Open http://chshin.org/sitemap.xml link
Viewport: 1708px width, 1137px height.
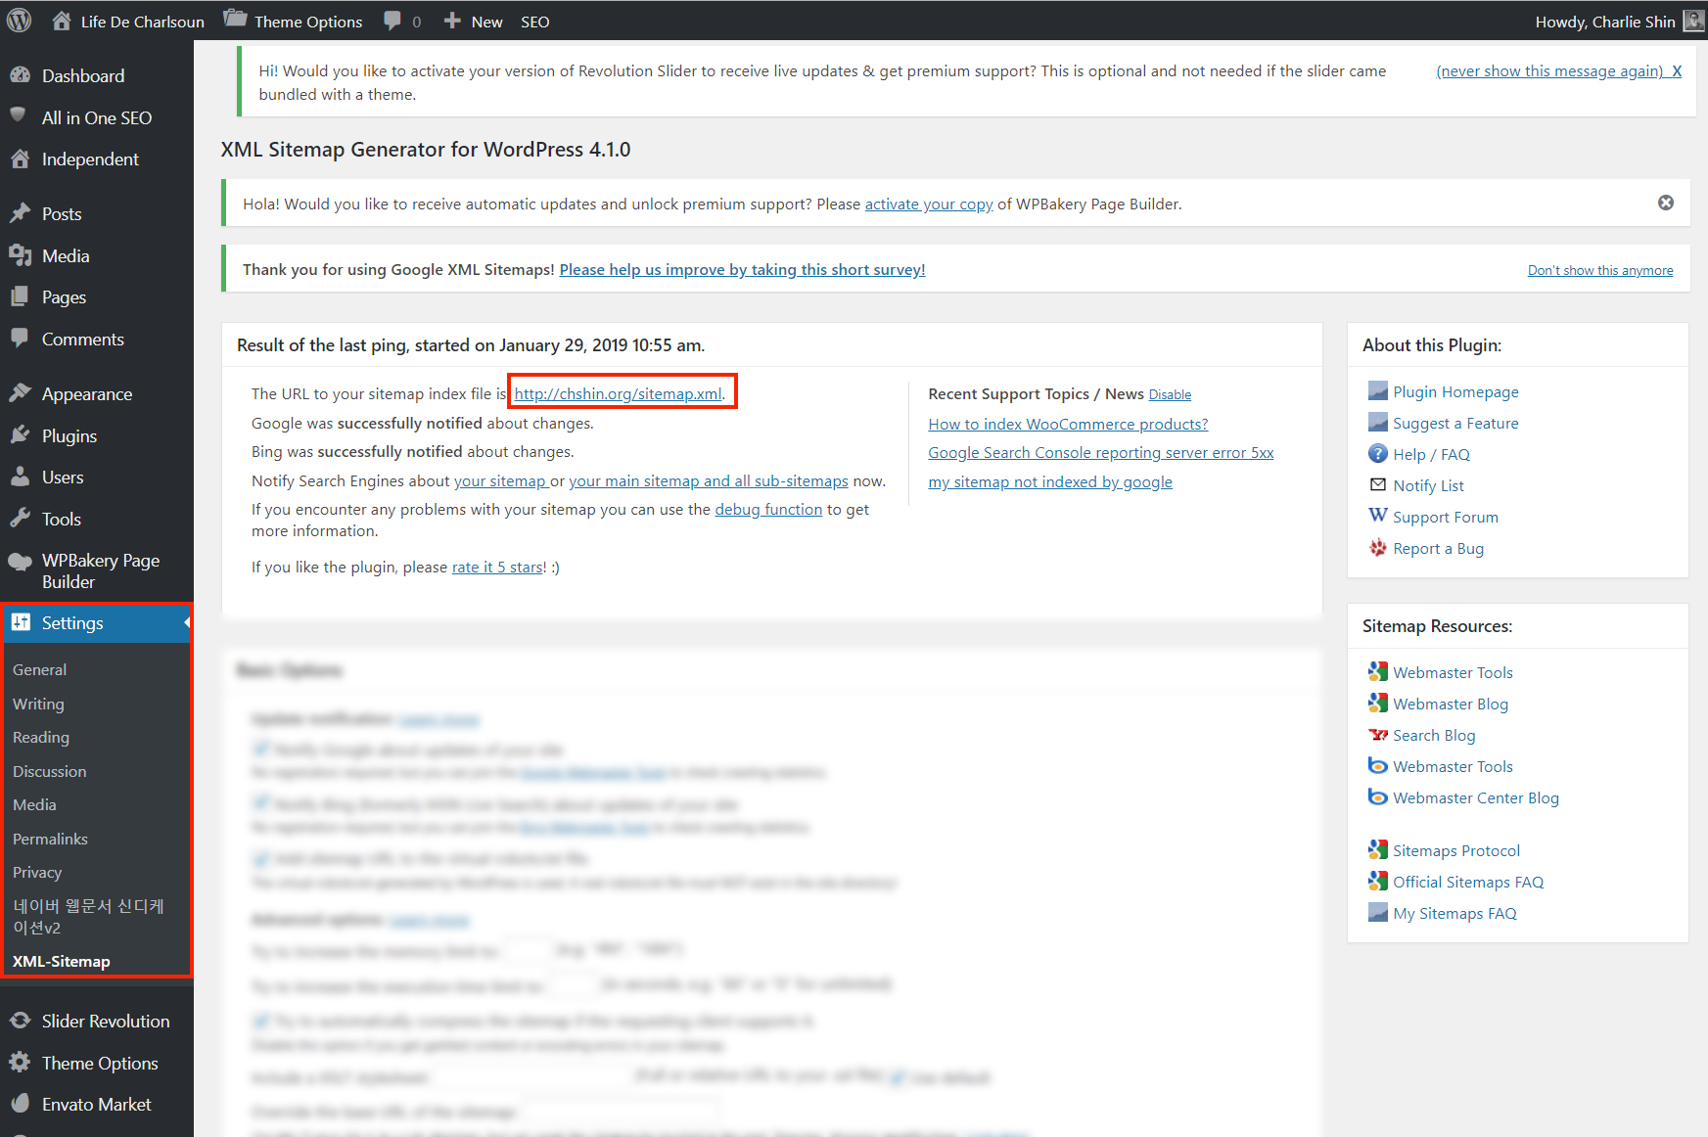pos(619,393)
